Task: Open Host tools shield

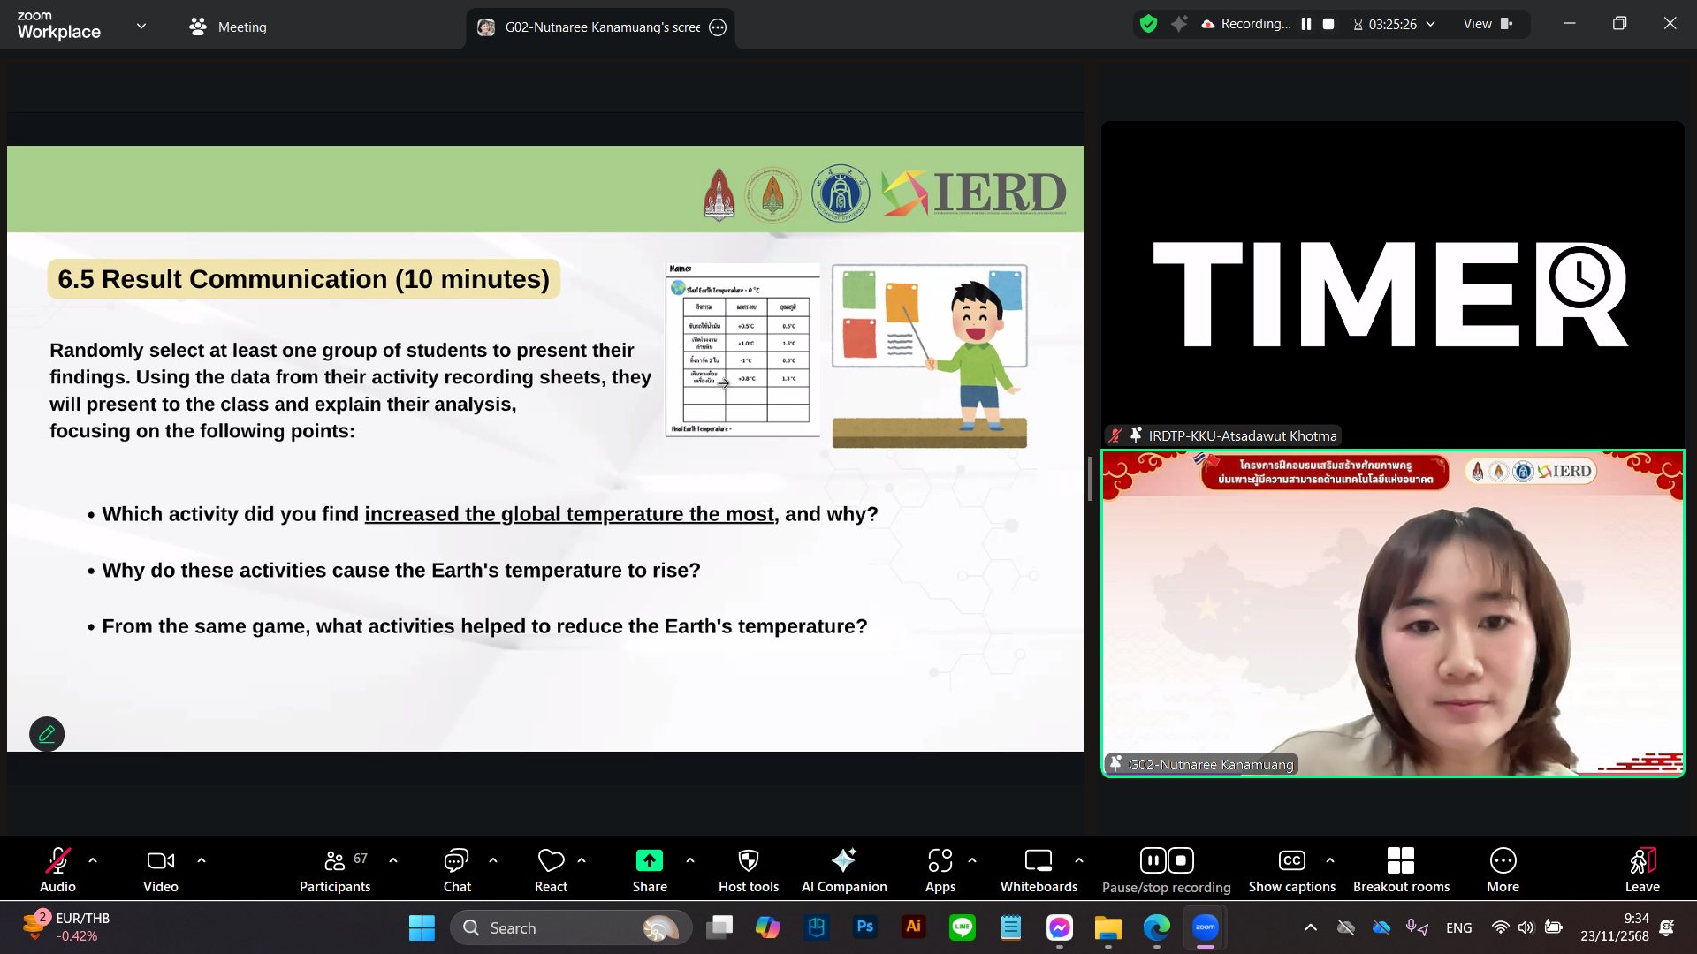Action: click(748, 870)
